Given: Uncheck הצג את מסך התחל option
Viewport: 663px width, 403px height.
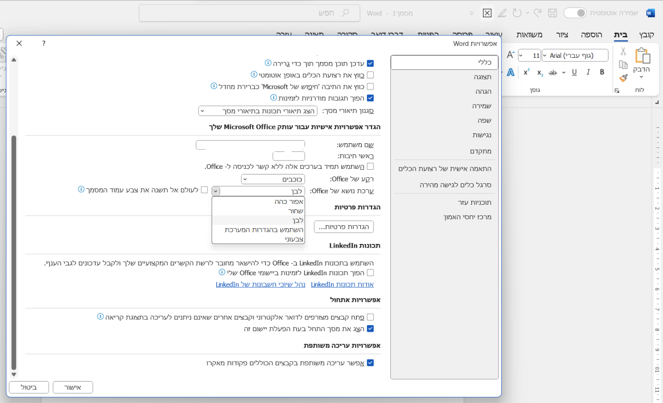Looking at the screenshot, I should pos(370,329).
